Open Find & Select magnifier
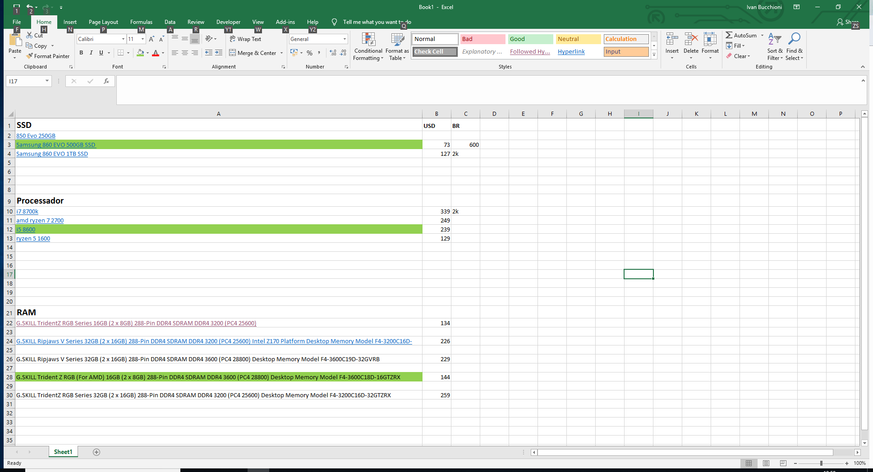The width and height of the screenshot is (873, 472). [x=794, y=46]
